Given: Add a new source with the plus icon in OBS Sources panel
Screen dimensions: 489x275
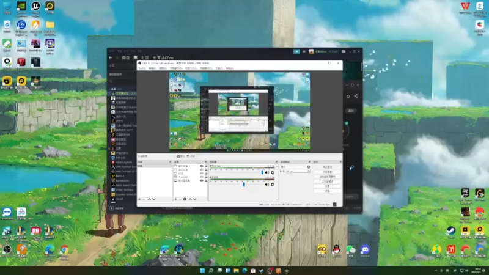Looking at the screenshot, I should click(x=175, y=199).
